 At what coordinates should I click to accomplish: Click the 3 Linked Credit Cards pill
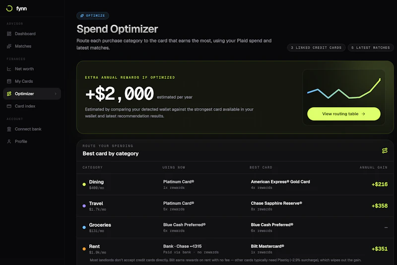(x=316, y=48)
